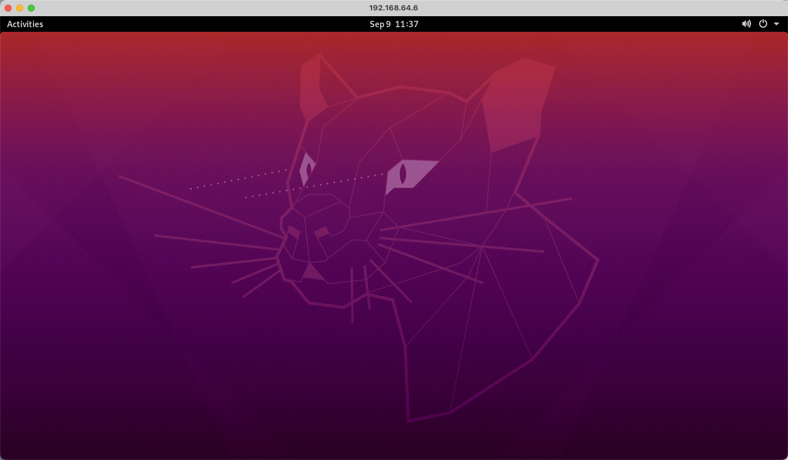The image size is (788, 460).
Task: Click the volume speaker icon
Action: tap(746, 24)
